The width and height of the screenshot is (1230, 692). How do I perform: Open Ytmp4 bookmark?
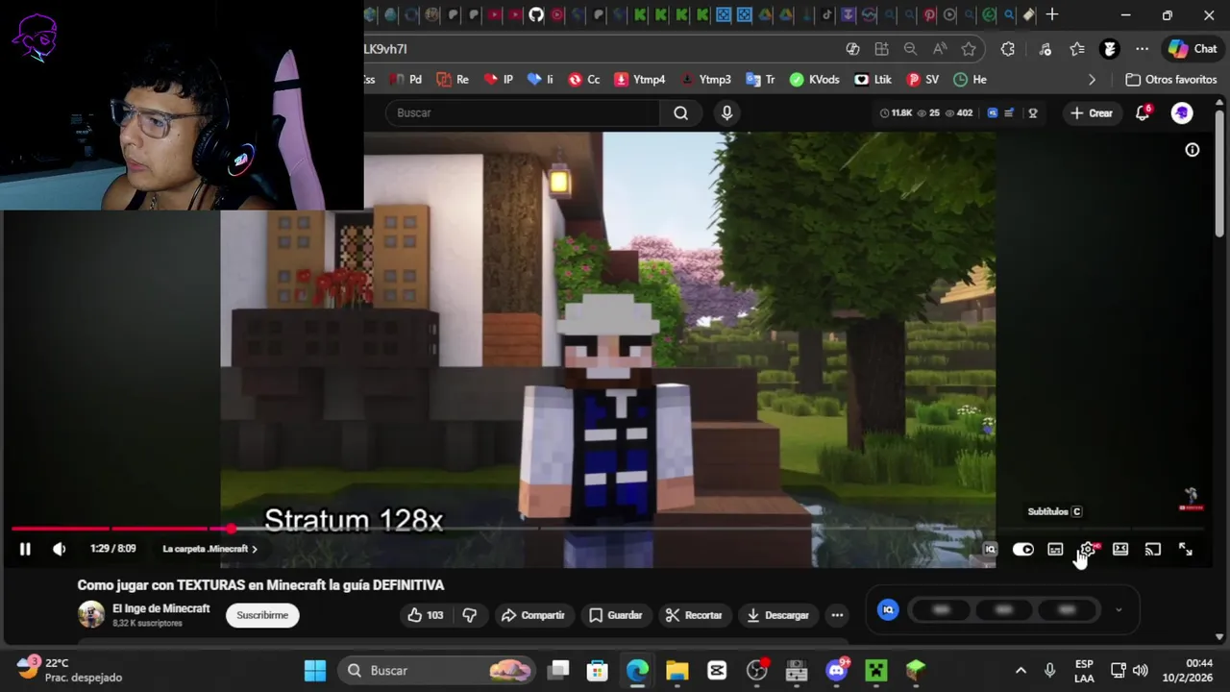[640, 80]
